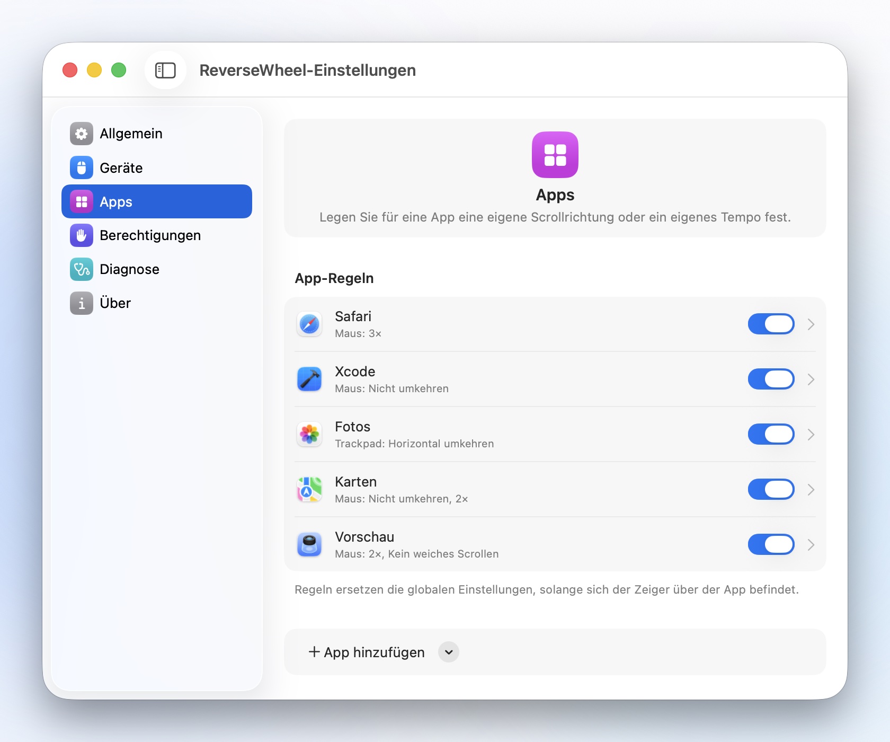Screen dimensions: 890x742
Task: Click the Xcode hammer icon
Action: tap(309, 379)
